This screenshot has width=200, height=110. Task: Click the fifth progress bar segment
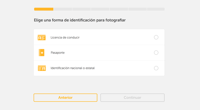pyautogui.click(x=119, y=9)
